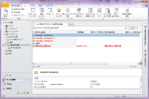Select row 取引先企業A01
This screenshot has width=149, height=99.
[x=86, y=46]
